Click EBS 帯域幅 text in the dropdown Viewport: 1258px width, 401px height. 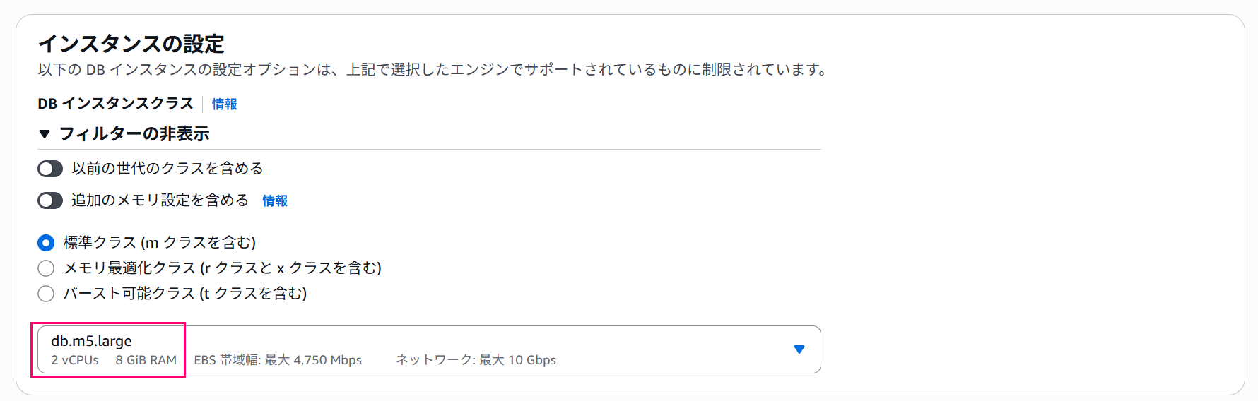click(x=278, y=360)
